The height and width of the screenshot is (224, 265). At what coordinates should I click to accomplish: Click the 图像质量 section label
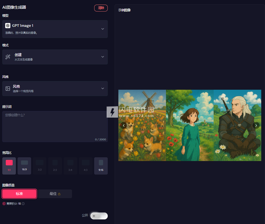(8, 185)
